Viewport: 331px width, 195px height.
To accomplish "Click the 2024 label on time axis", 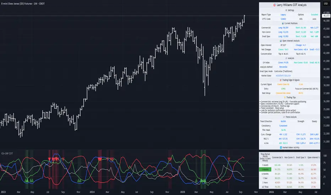I will 92,192.
